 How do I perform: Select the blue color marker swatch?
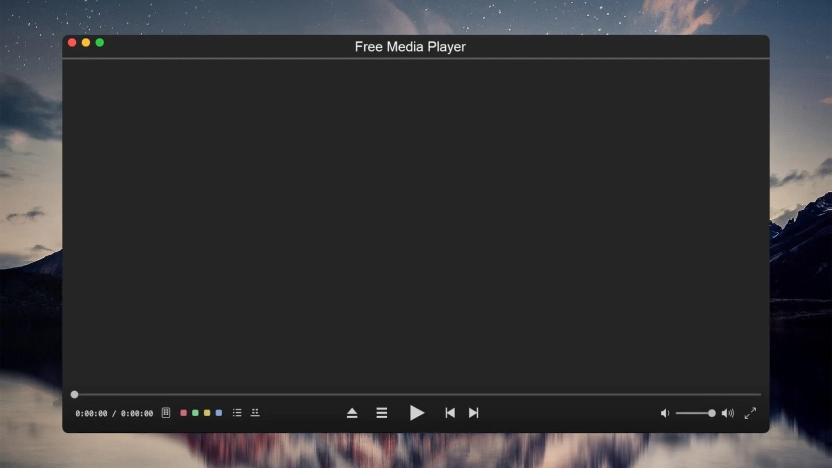[x=218, y=413]
